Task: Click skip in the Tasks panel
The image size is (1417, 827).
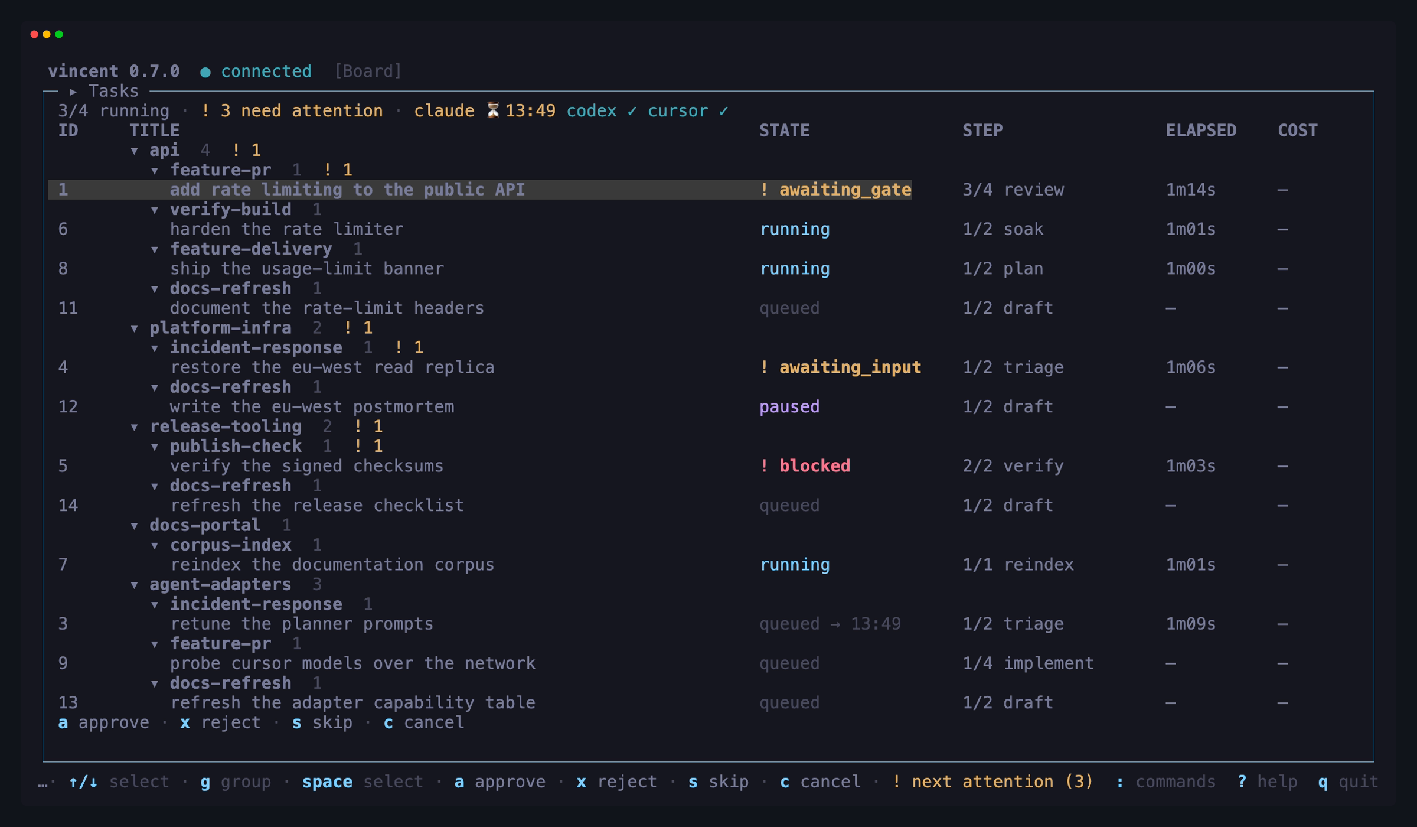Action: coord(322,723)
